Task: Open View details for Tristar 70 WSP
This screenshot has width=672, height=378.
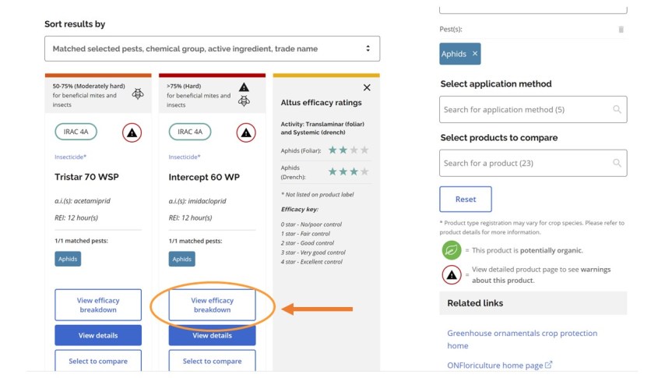Action: pyautogui.click(x=98, y=335)
